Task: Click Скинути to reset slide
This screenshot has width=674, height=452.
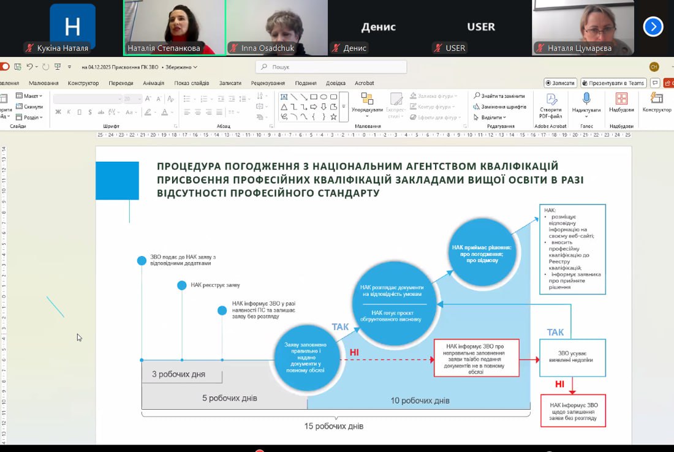Action: click(29, 107)
